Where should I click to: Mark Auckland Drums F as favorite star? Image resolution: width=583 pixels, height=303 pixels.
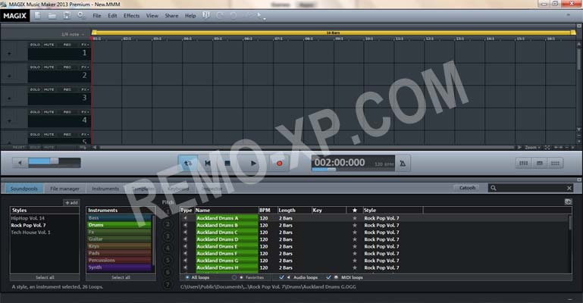tap(354, 253)
